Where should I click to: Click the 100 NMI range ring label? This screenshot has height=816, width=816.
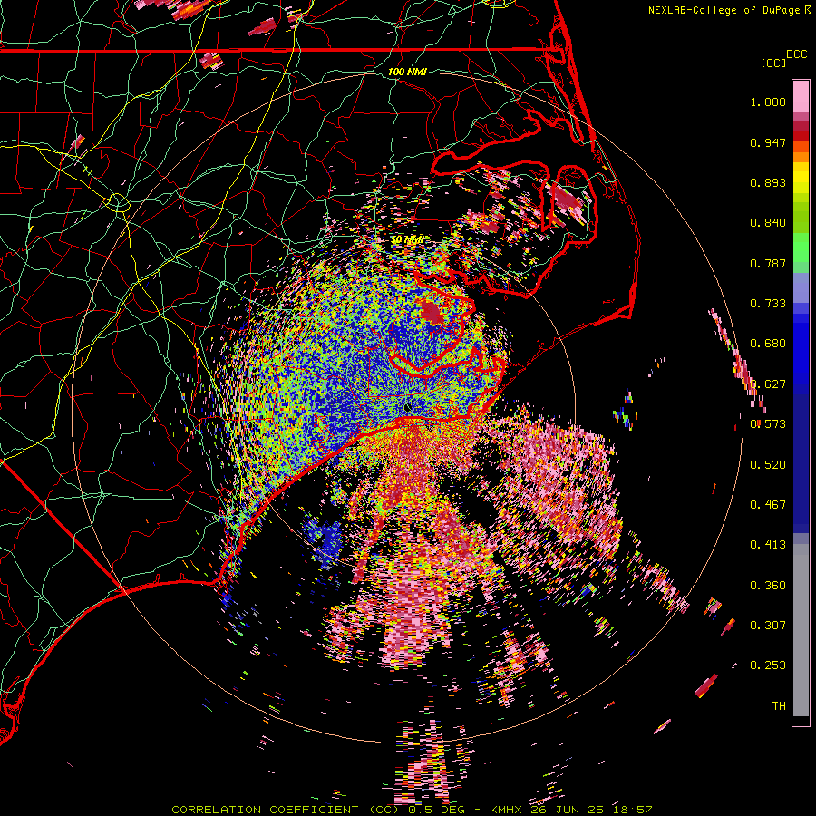[407, 72]
